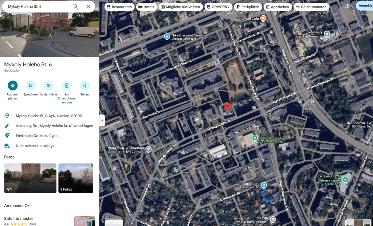Click Unternehmen hinzufügen
Screen dimensions: 373x226
point(36,145)
